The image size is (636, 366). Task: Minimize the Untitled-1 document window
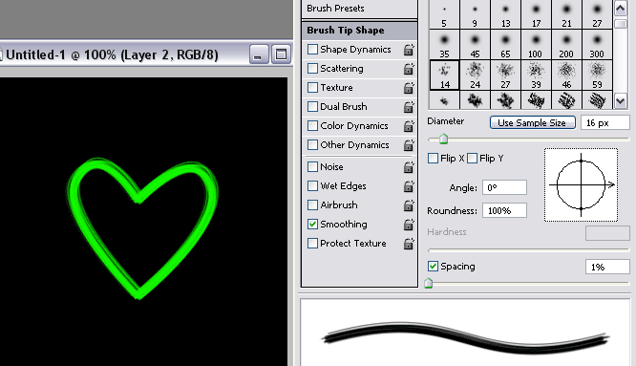tap(259, 54)
